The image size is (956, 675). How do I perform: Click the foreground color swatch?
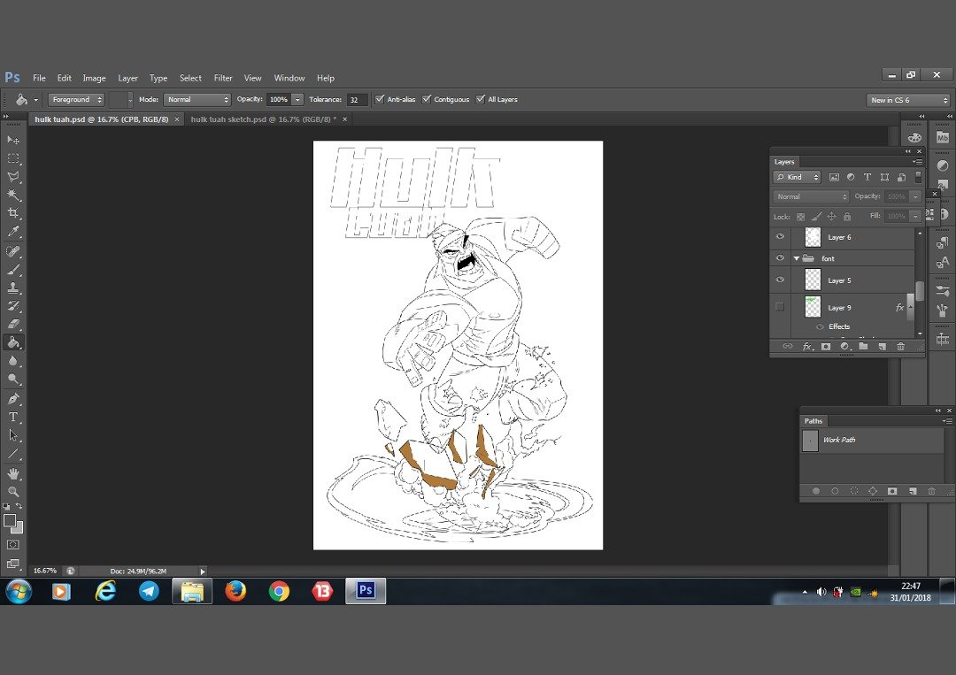tap(9, 520)
